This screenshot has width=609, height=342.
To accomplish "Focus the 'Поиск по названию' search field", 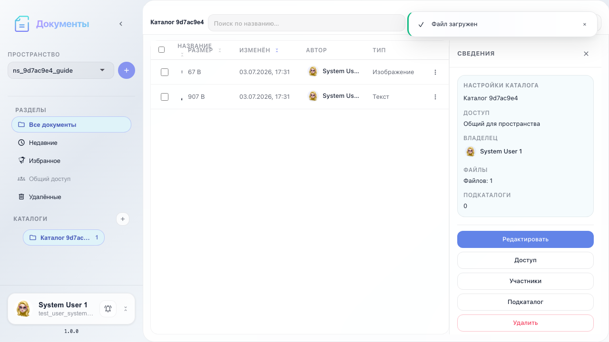I will [306, 23].
